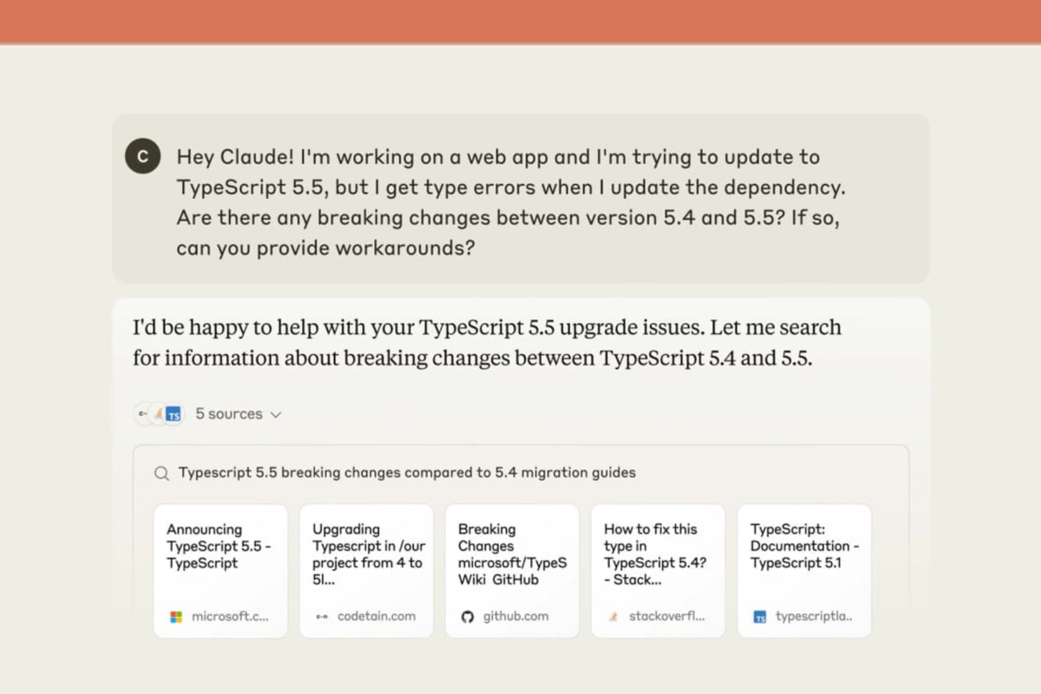
Task: Click the Microsoft logo favicon
Action: coord(176,617)
